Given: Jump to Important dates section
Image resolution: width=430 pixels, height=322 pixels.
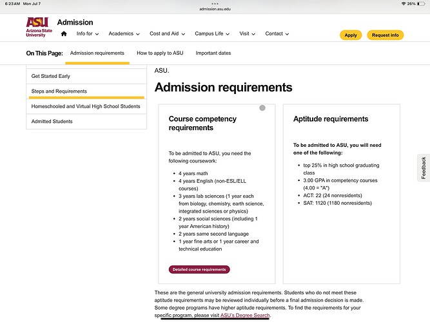Looking at the screenshot, I should pos(213,53).
